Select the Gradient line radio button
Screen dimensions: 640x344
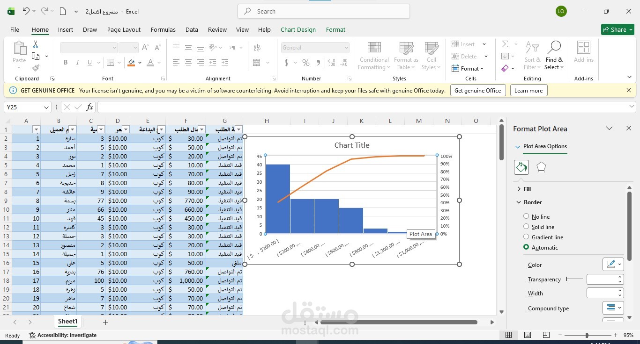pos(526,237)
